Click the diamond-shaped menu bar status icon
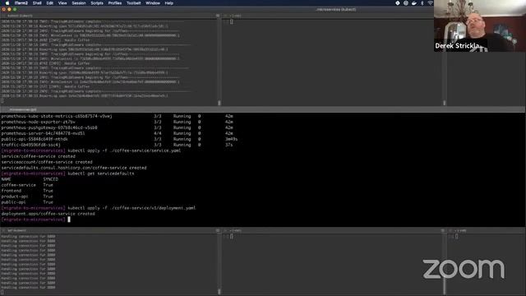 pos(398,3)
